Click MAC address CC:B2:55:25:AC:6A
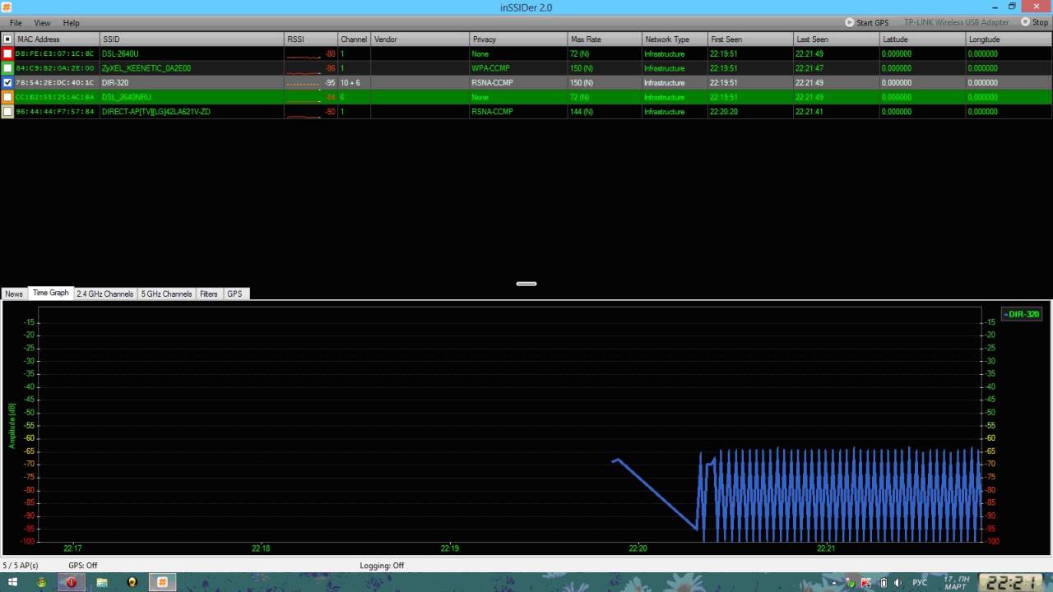 55,97
